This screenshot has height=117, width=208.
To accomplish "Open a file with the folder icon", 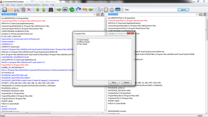I will point(10,10).
